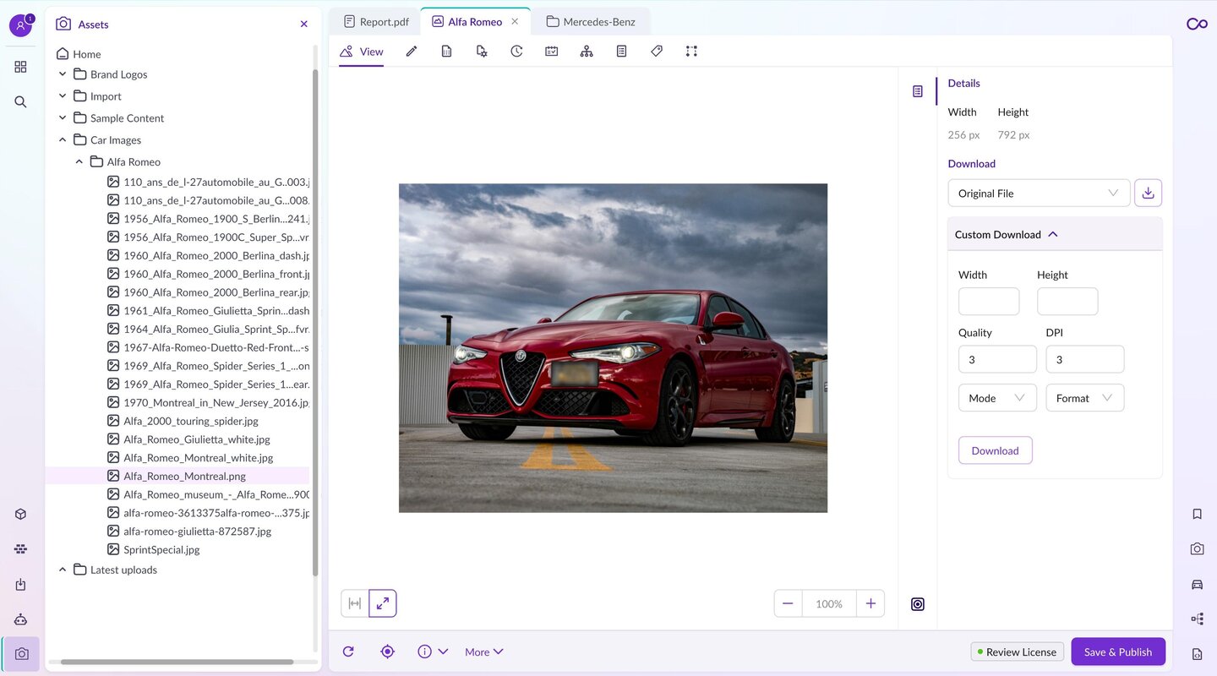The image size is (1217, 676).
Task: Click the dependencies hierarchy icon
Action: coord(587,52)
